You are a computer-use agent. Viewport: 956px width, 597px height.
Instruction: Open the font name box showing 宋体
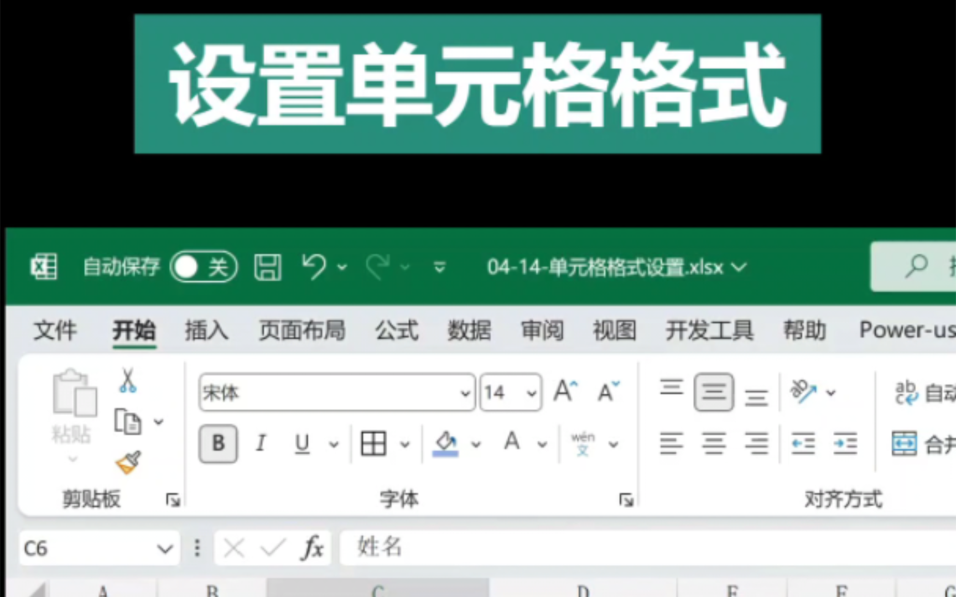pyautogui.click(x=336, y=392)
